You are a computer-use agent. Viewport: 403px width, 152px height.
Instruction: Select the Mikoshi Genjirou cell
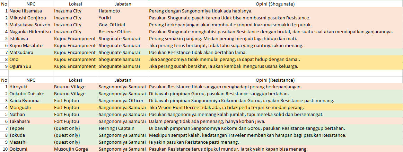[x=30, y=18]
